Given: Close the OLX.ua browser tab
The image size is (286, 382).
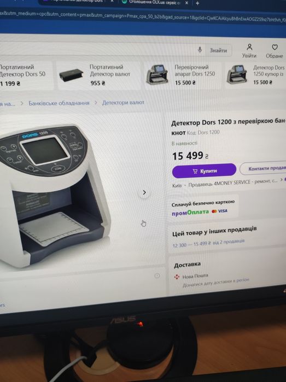Looking at the screenshot, I should [x=186, y=3].
